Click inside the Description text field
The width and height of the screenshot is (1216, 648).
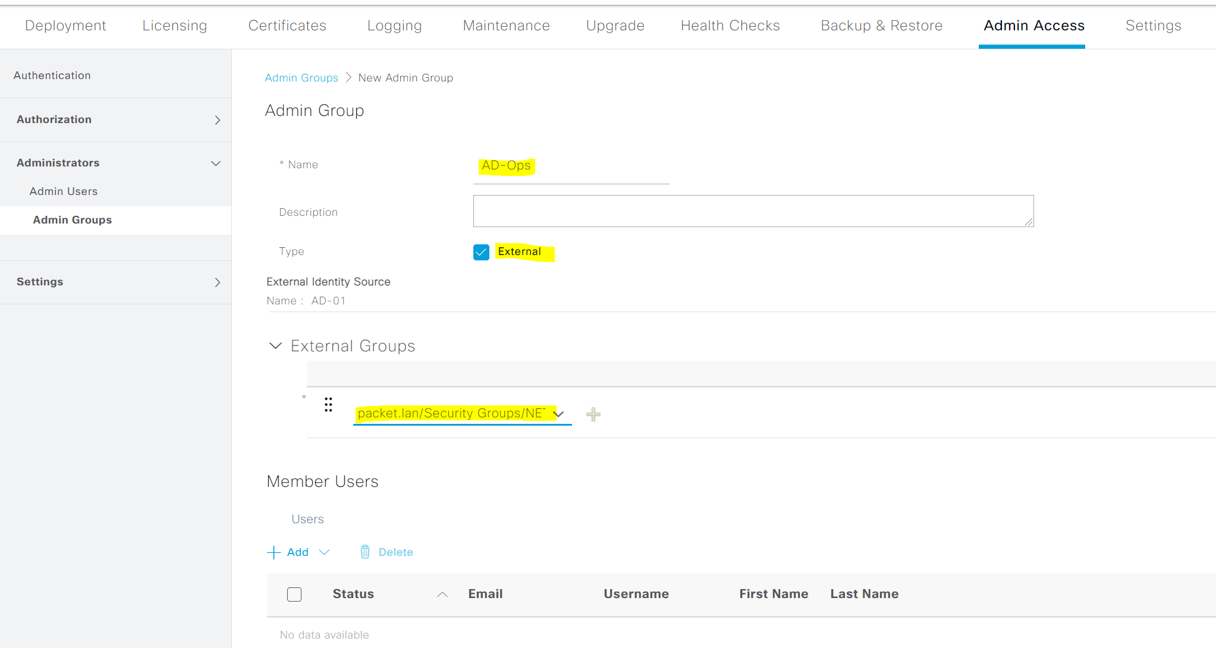pyautogui.click(x=752, y=211)
